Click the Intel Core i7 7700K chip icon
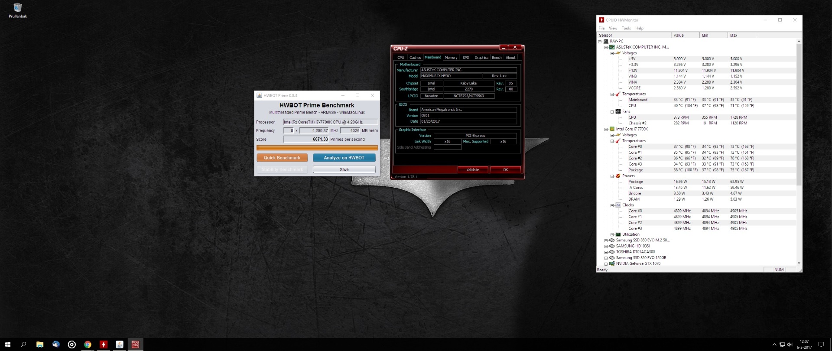 click(x=612, y=129)
